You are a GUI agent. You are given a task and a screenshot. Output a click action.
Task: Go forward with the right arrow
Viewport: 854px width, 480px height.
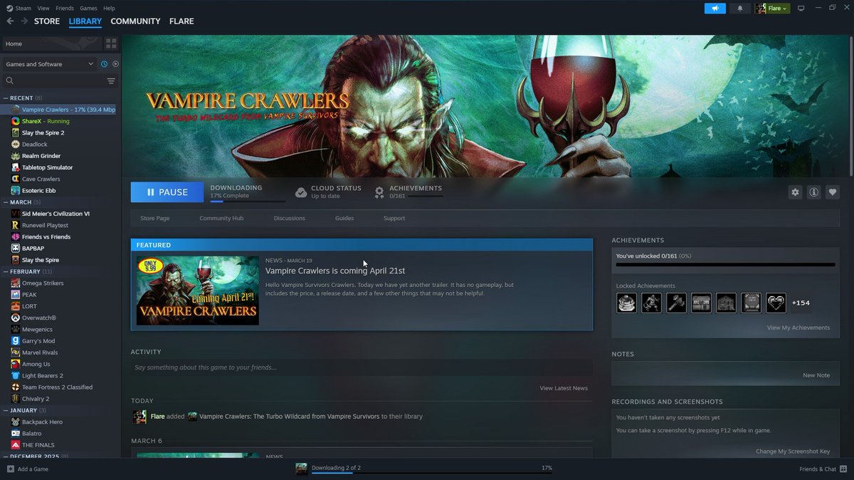click(x=24, y=21)
